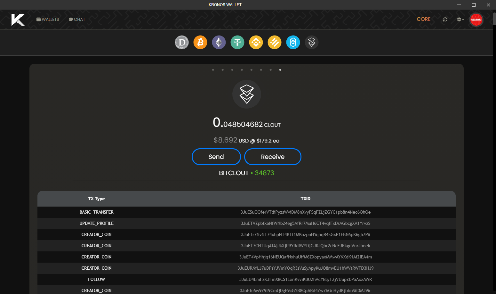
Task: Select the BUSD coin icon
Action: (275, 42)
